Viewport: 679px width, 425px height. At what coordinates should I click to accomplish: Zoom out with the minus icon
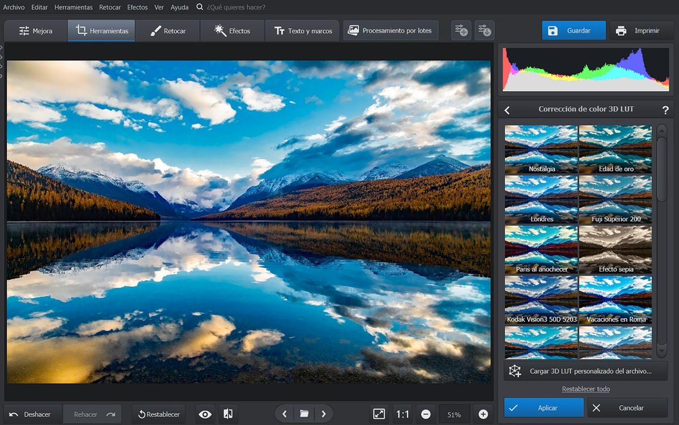(426, 414)
